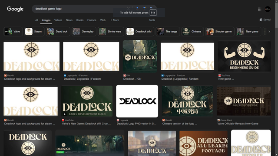Open Deadlock - IGN link
Image resolution: width=278 pixels, height=156 pixels.
pos(132,79)
